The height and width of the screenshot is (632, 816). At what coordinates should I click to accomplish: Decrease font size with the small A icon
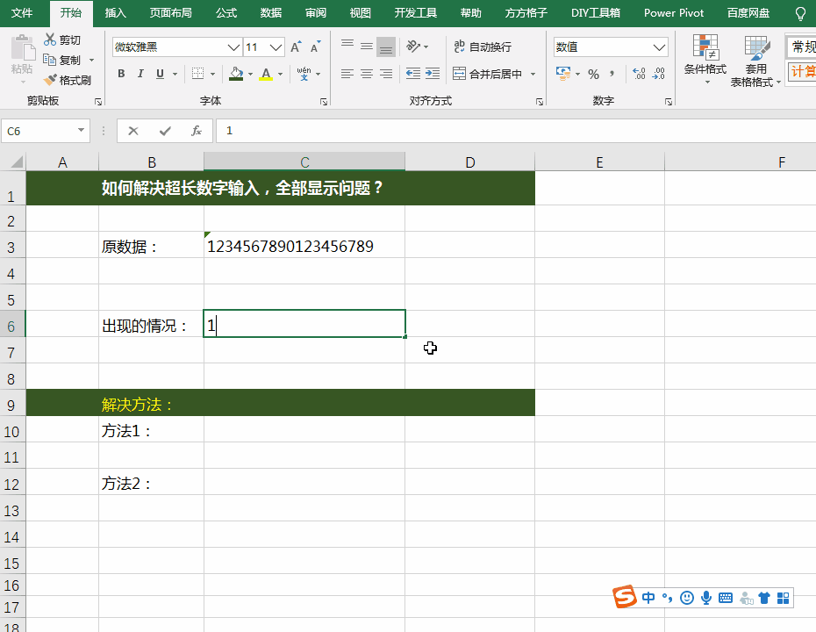[315, 47]
